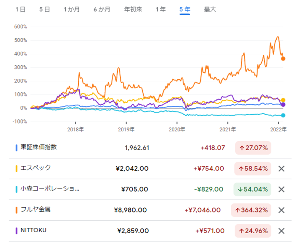The image size is (303, 247).
Task: Click the 364.32% up-change badge
Action: (x=251, y=210)
